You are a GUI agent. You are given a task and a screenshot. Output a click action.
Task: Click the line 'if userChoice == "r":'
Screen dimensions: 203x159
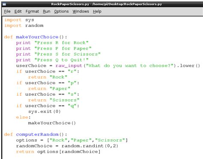[48, 71]
